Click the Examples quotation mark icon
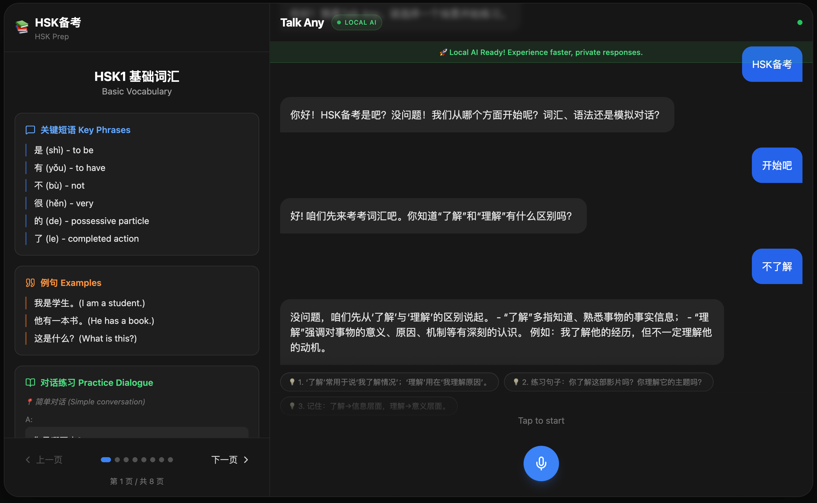The width and height of the screenshot is (817, 503). click(x=30, y=283)
